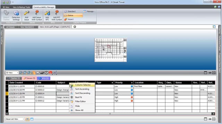Enable the Standard column preset
The image size is (222, 124).
click(70, 11)
